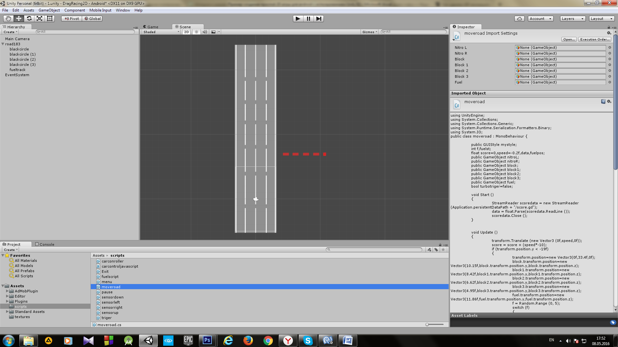The height and width of the screenshot is (347, 618).
Task: Select the Pivot toggle in toolbar
Action: [71, 18]
